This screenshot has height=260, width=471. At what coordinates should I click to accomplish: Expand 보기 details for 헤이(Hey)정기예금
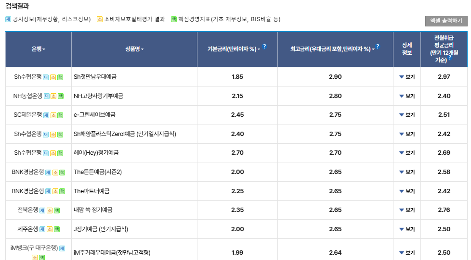tap(407, 153)
